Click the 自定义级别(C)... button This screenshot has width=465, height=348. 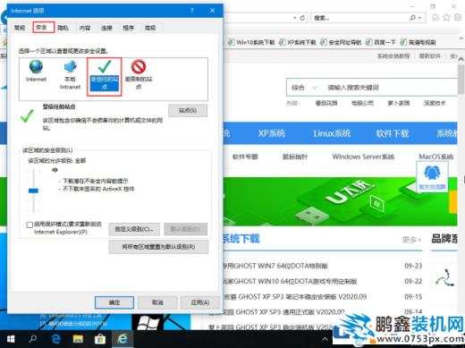coord(134,229)
